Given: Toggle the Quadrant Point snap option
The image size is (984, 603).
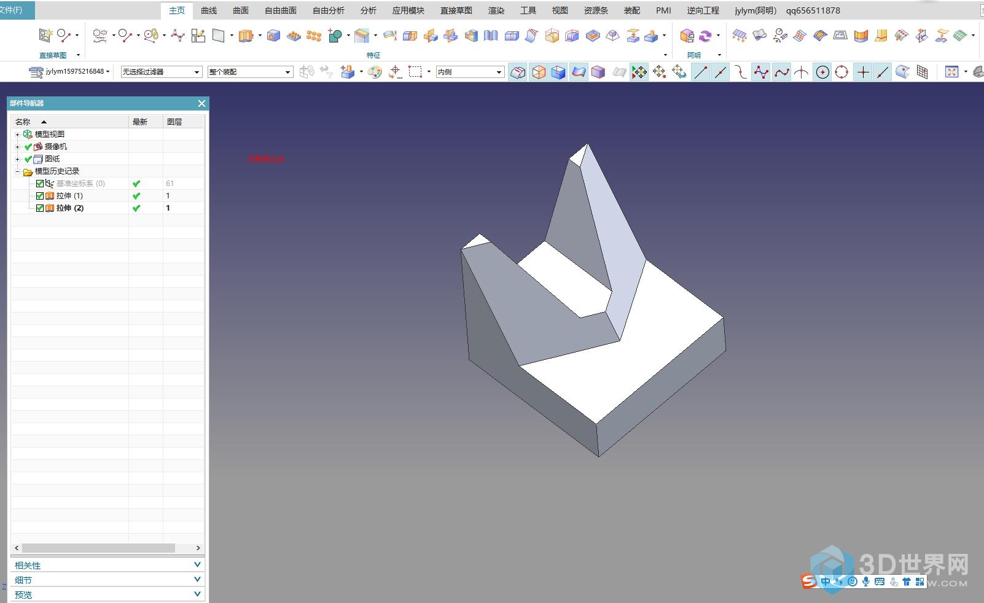Looking at the screenshot, I should tap(842, 72).
